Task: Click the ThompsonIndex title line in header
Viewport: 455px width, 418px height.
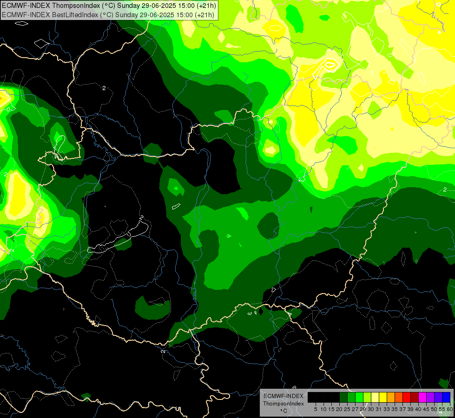Action: 109,6
